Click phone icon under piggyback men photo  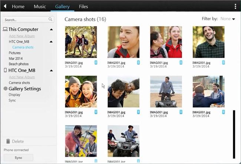coord(139,112)
